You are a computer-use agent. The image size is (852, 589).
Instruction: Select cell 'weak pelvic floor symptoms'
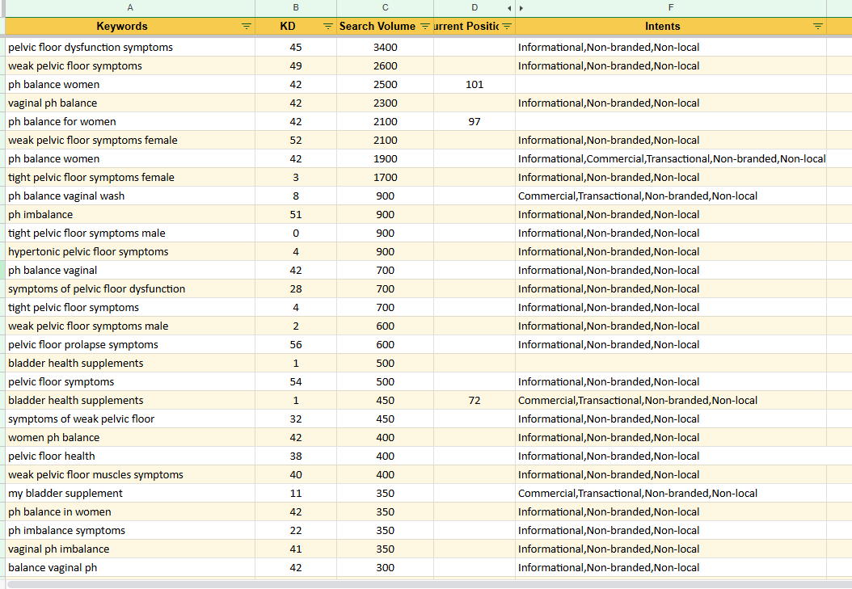[130, 65]
